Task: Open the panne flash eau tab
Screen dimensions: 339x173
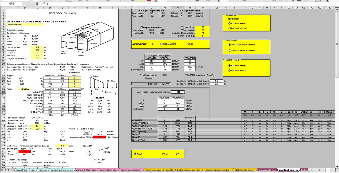Action: point(108,170)
